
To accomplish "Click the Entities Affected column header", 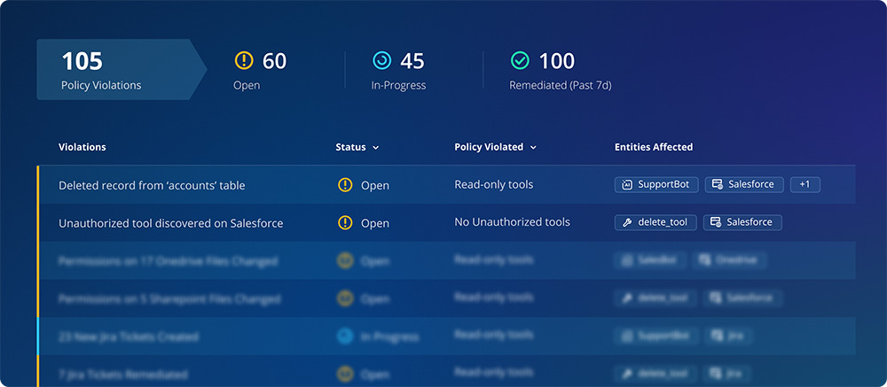I will 653,147.
